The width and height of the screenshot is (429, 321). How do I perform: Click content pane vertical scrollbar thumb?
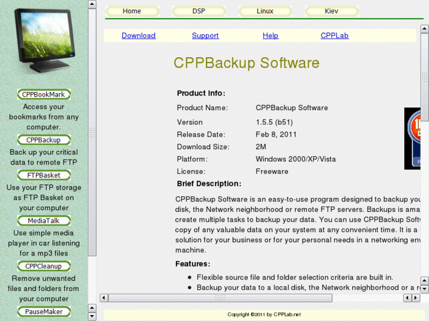tap(424, 77)
